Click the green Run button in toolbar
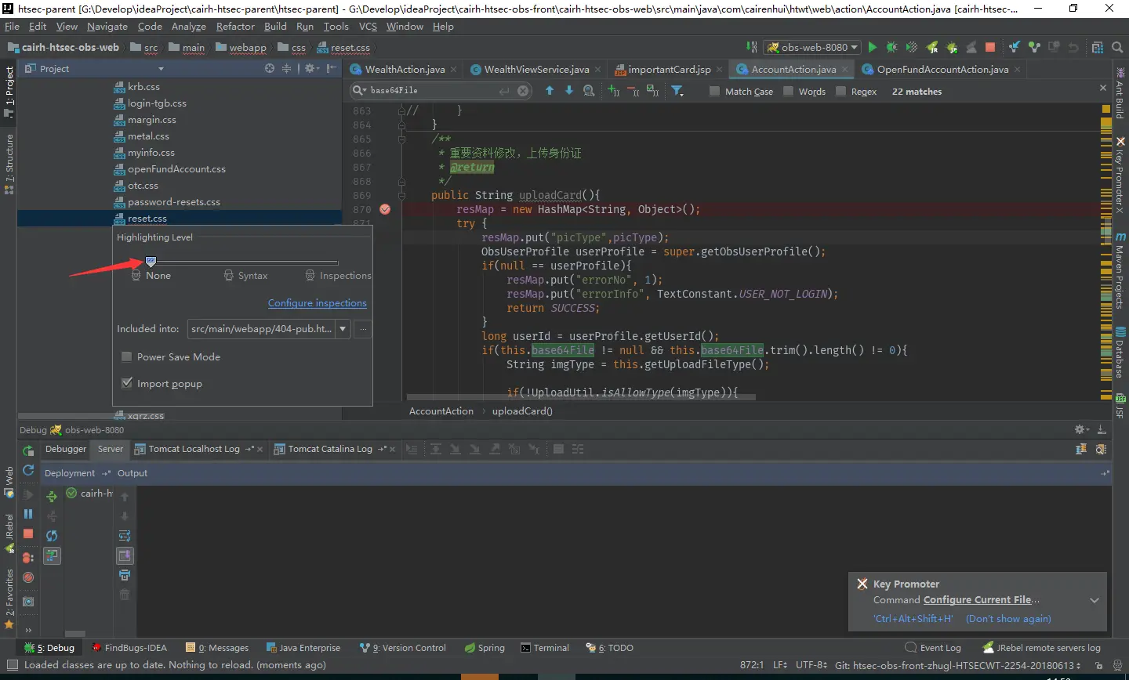The width and height of the screenshot is (1129, 680). tap(872, 48)
